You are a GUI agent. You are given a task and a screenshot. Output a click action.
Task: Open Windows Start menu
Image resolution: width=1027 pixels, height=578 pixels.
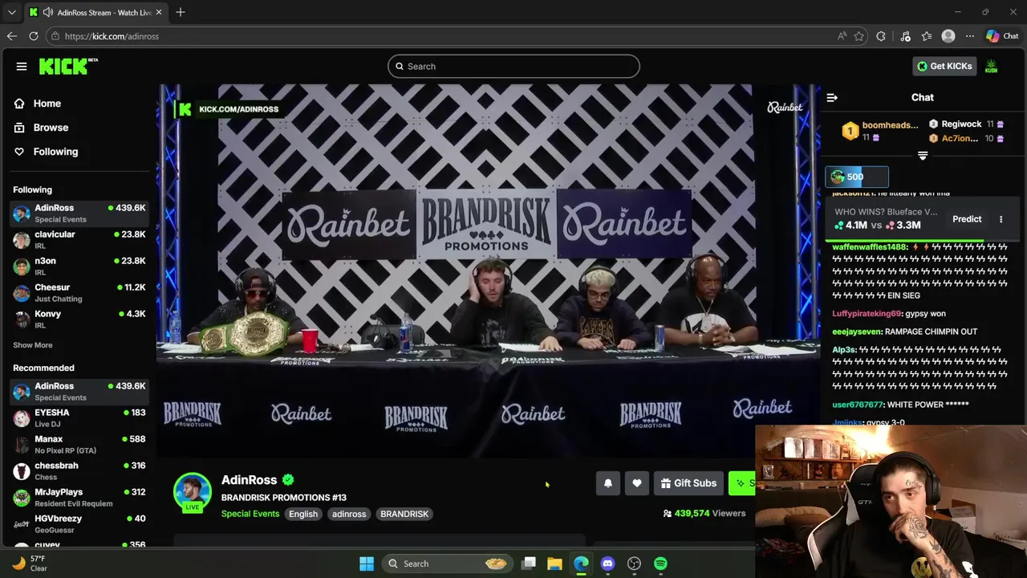367,564
